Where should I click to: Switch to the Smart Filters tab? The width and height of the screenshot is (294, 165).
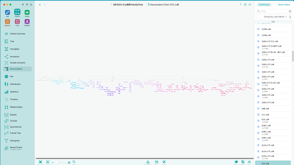pos(283,5)
